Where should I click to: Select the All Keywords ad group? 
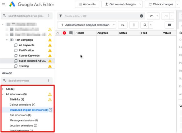click(26, 45)
